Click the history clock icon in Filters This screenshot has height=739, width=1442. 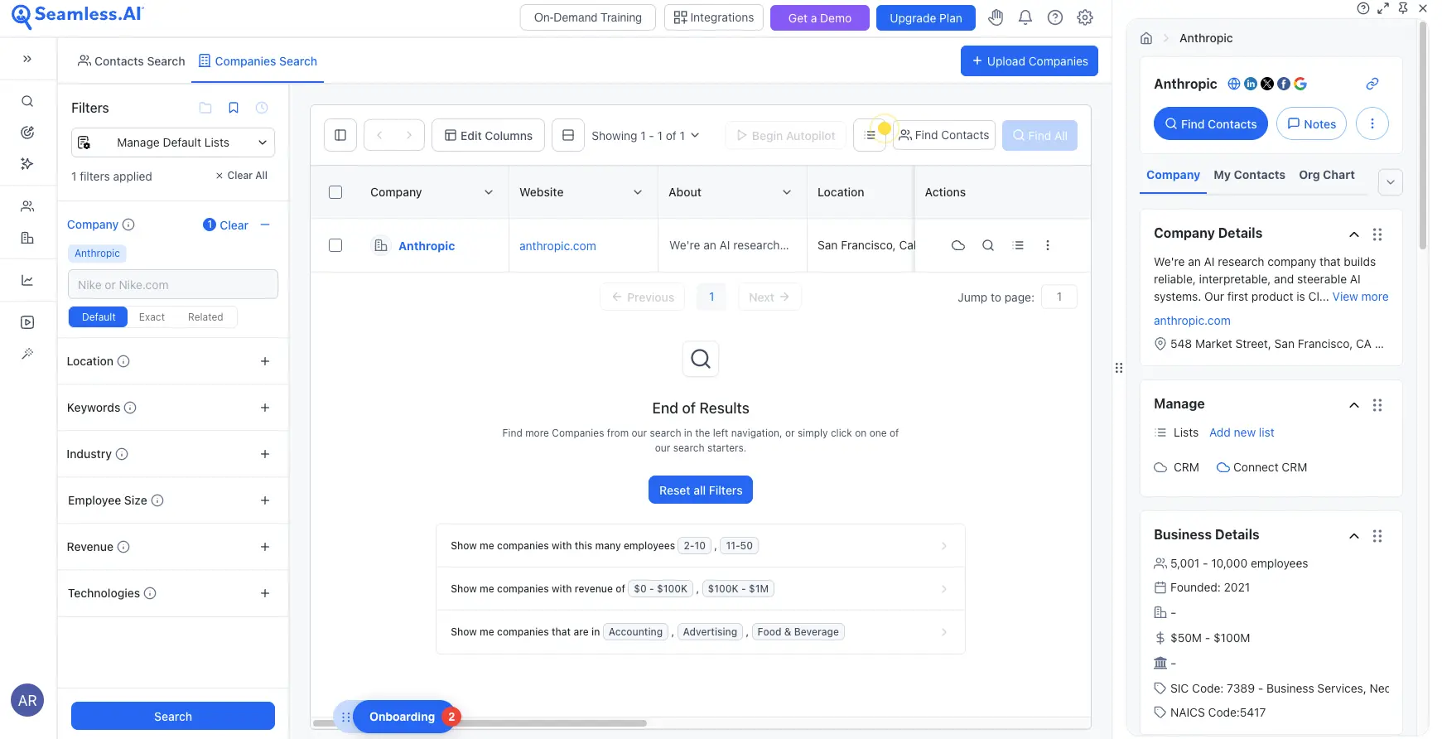[x=262, y=108]
